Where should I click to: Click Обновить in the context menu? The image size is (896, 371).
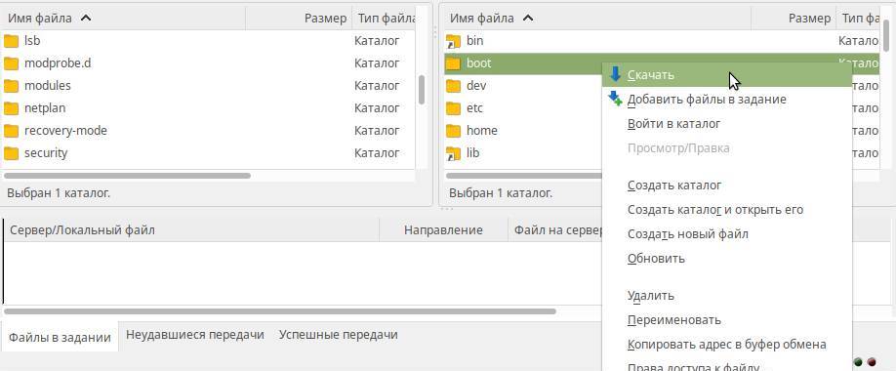coord(727,259)
